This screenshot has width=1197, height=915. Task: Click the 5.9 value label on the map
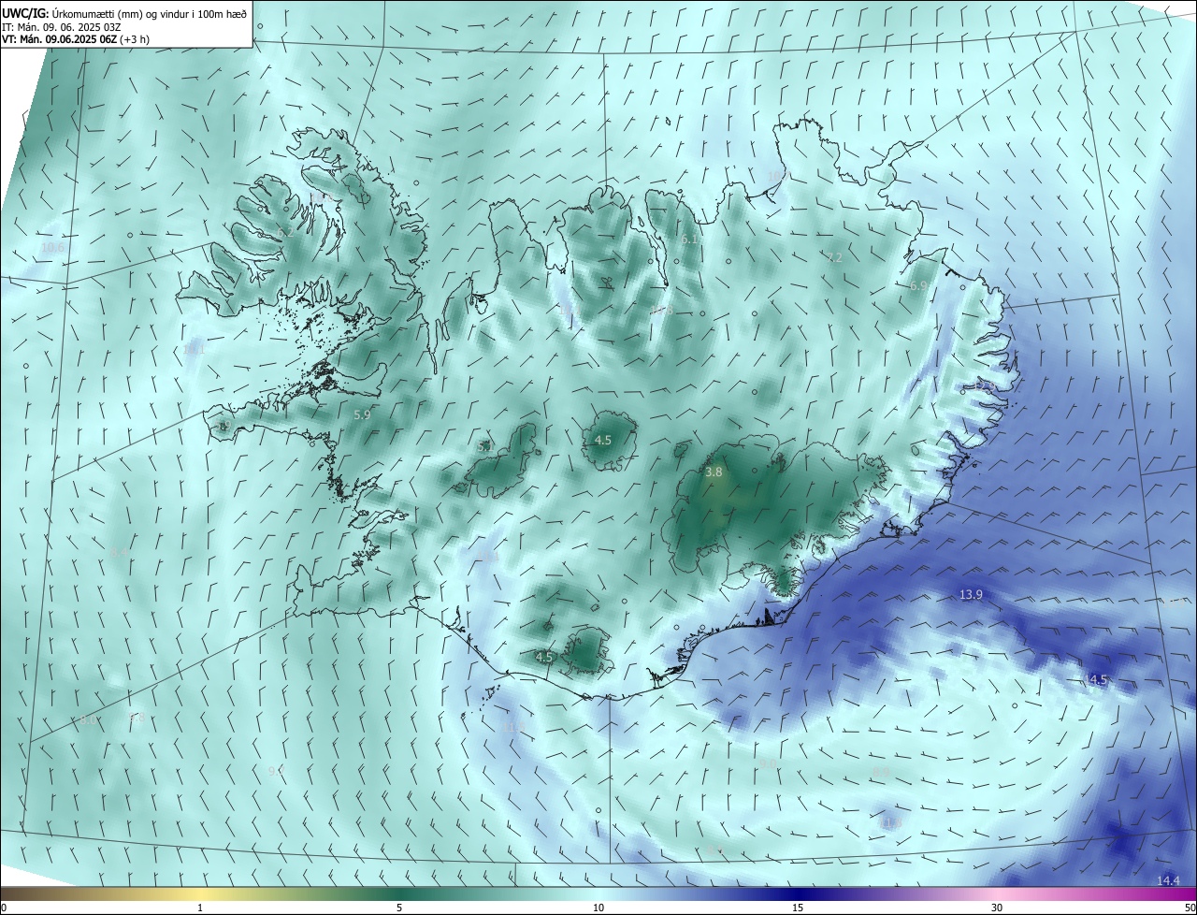point(363,414)
